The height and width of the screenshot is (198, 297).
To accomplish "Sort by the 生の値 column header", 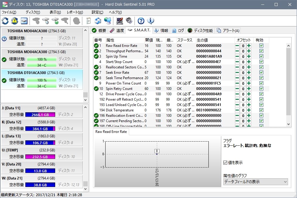I will pos(215,40).
